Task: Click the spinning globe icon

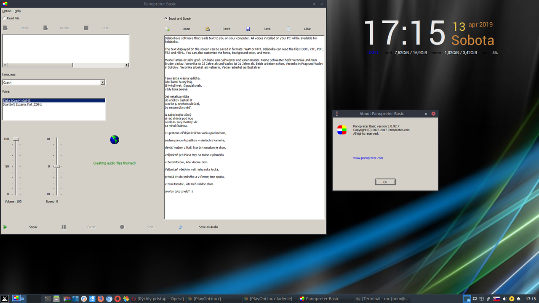Action: 115,140
